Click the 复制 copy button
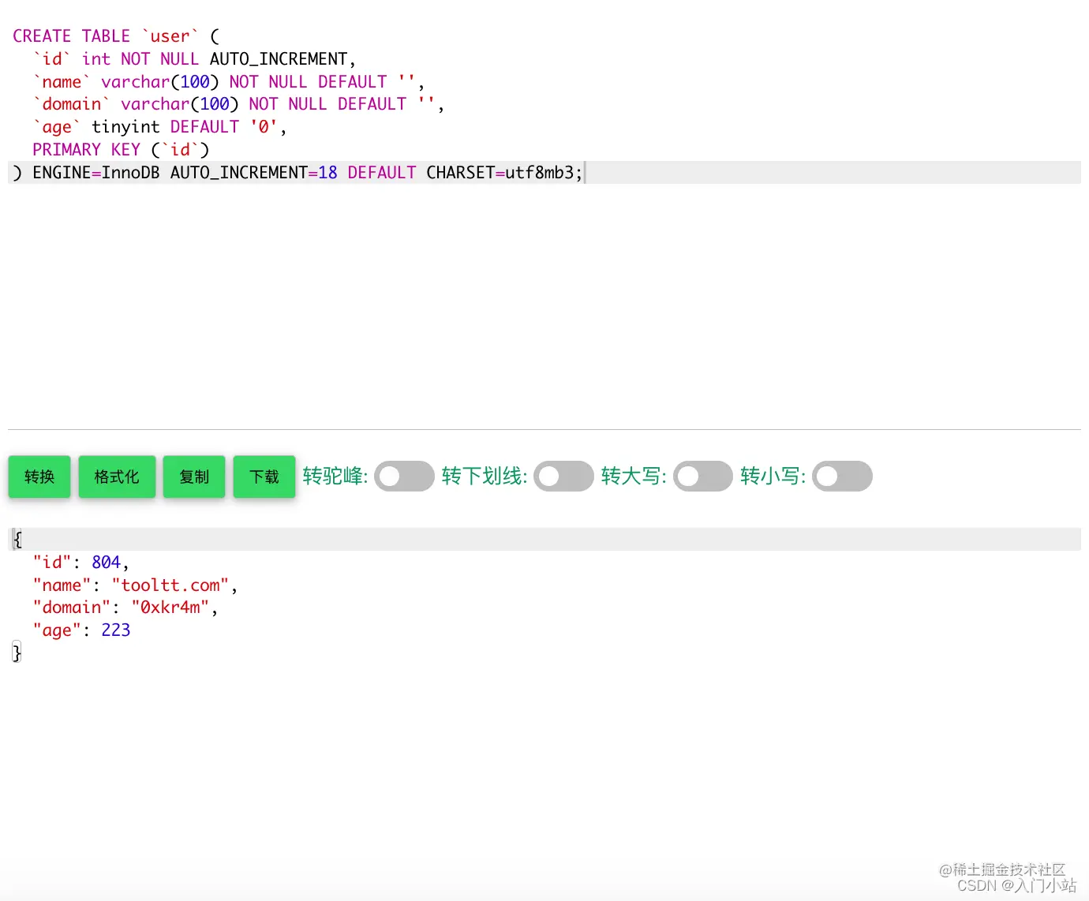1089x901 pixels. [194, 477]
